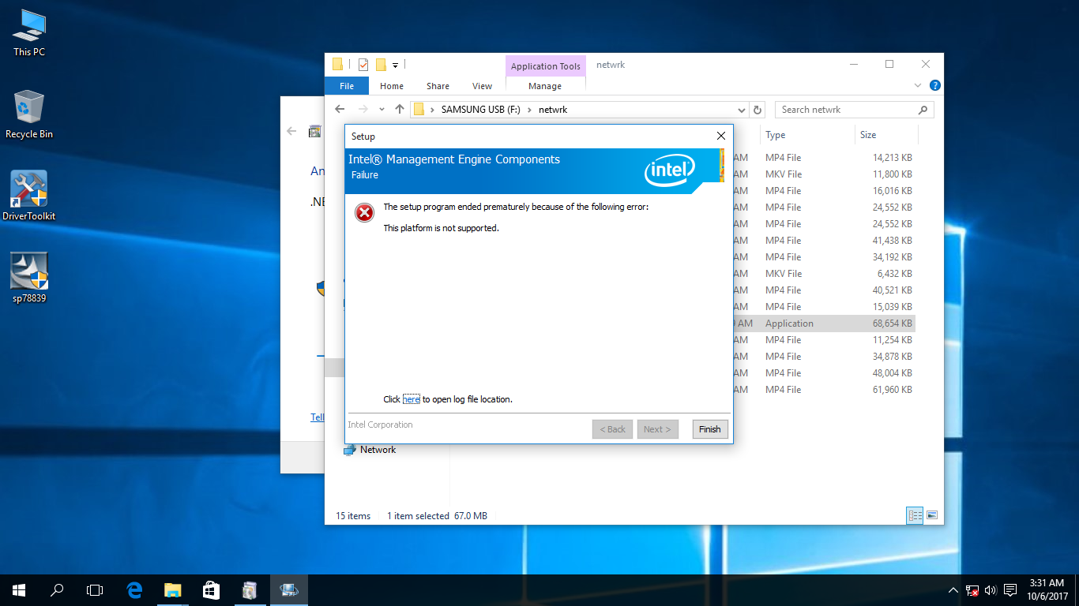1079x606 pixels.
Task: Click netwrk breadcrumb in address bar
Action: 553,110
